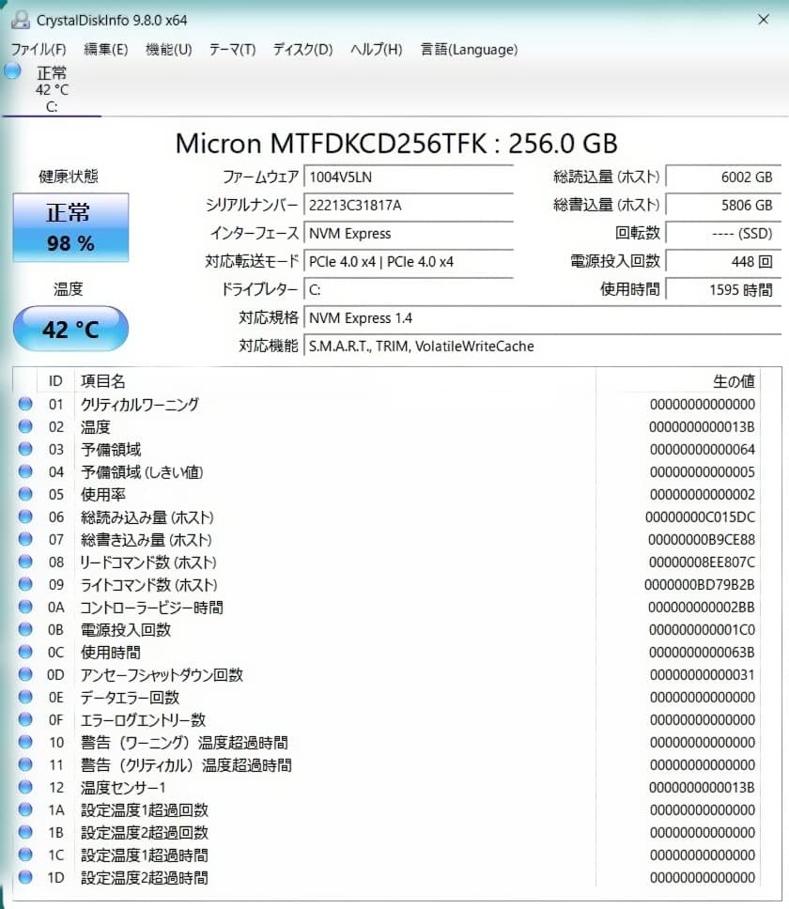Click the firmware field 1004V5LN
This screenshot has height=909, width=789.
[x=409, y=177]
